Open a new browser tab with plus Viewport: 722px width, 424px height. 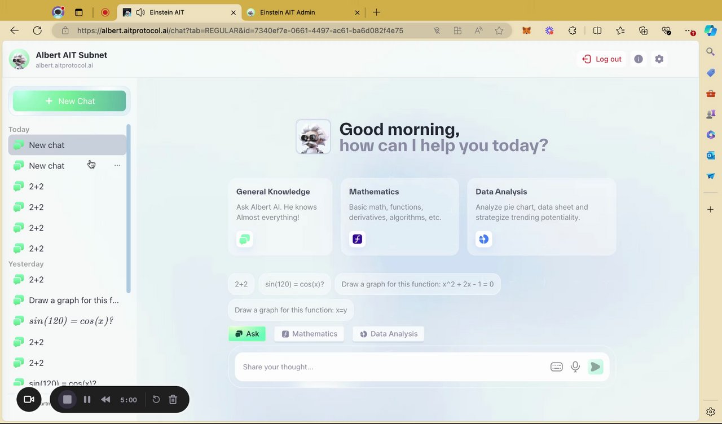(x=377, y=12)
